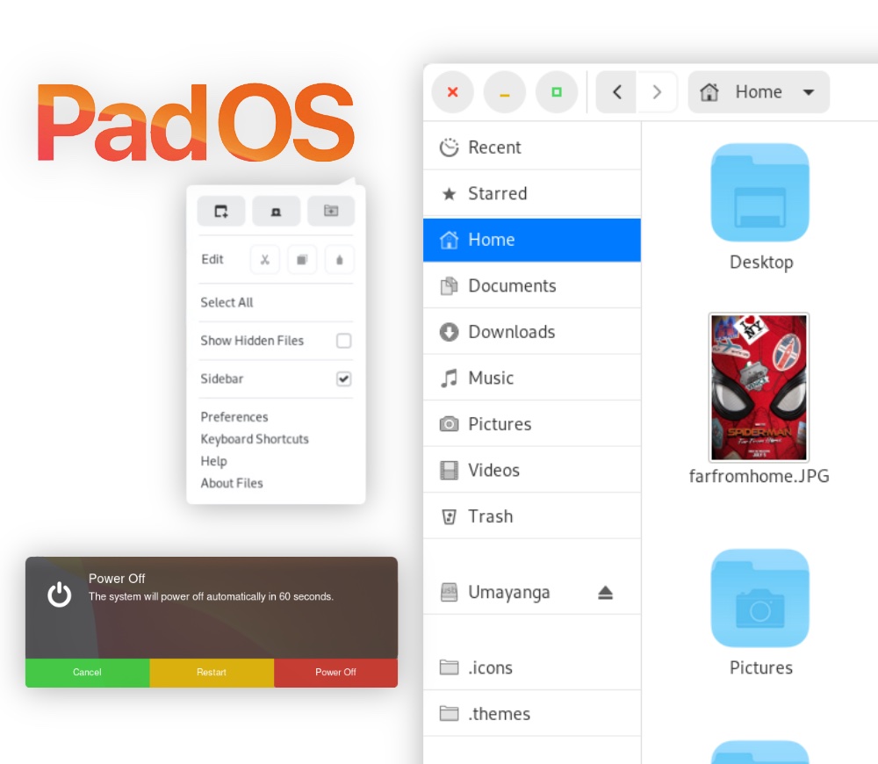Select Home in the sidebar
Image resolution: width=878 pixels, height=764 pixels.
(x=532, y=240)
